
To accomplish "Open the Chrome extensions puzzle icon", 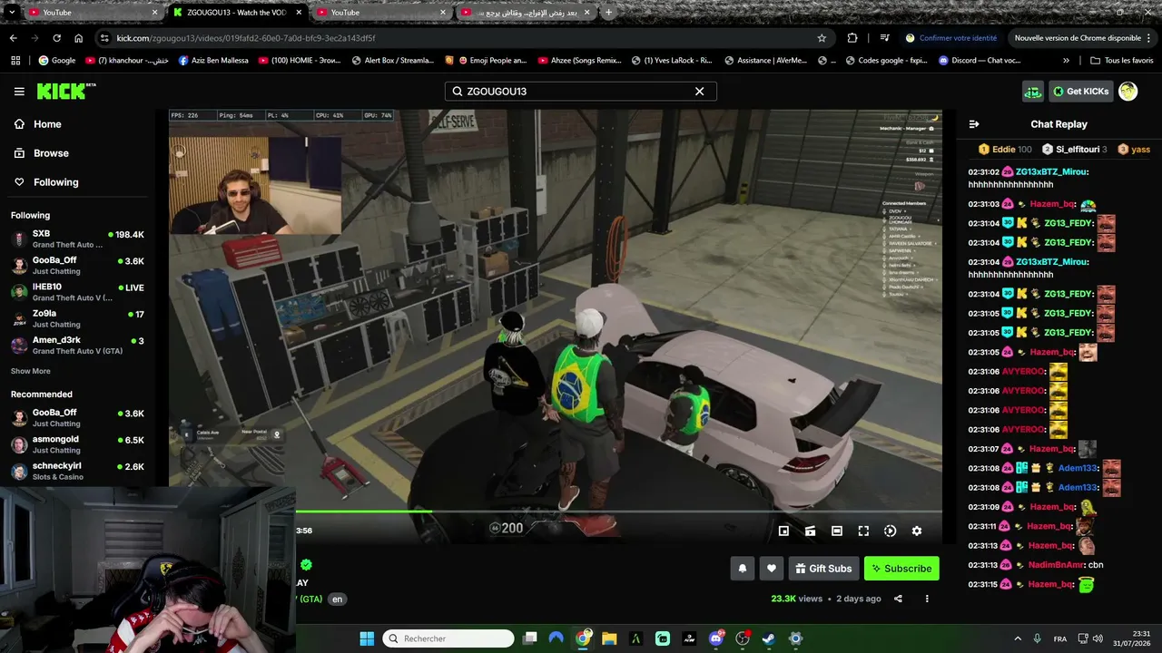I will (x=852, y=38).
